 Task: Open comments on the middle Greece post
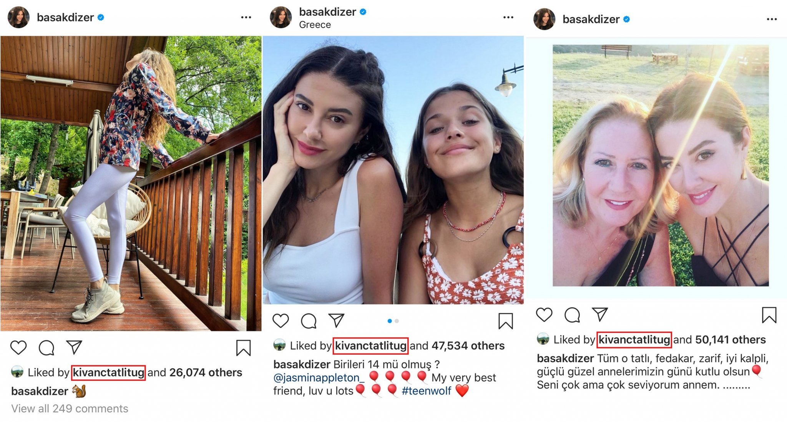309,321
